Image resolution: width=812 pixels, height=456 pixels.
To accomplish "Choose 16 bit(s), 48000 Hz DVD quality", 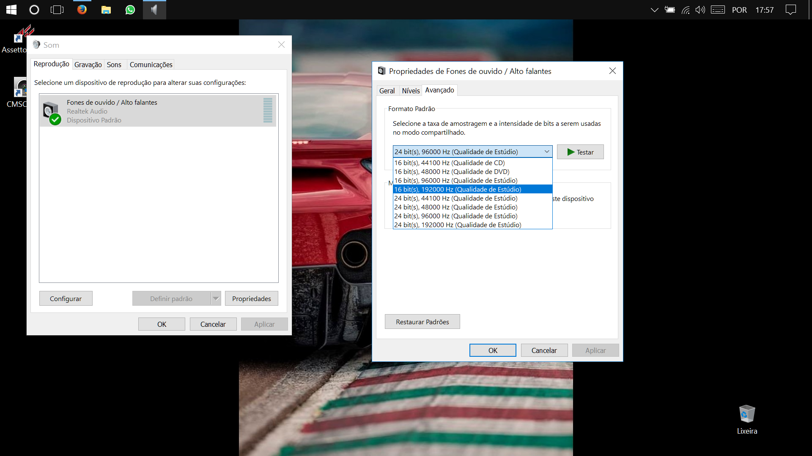I will tap(473, 171).
